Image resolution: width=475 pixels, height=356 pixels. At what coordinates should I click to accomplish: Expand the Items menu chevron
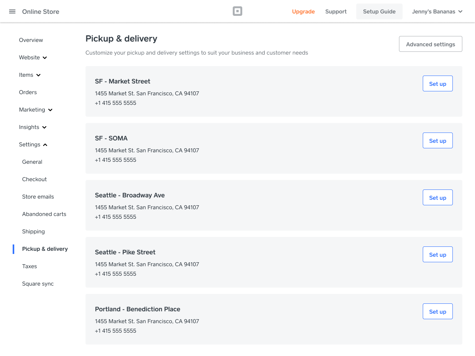38,75
